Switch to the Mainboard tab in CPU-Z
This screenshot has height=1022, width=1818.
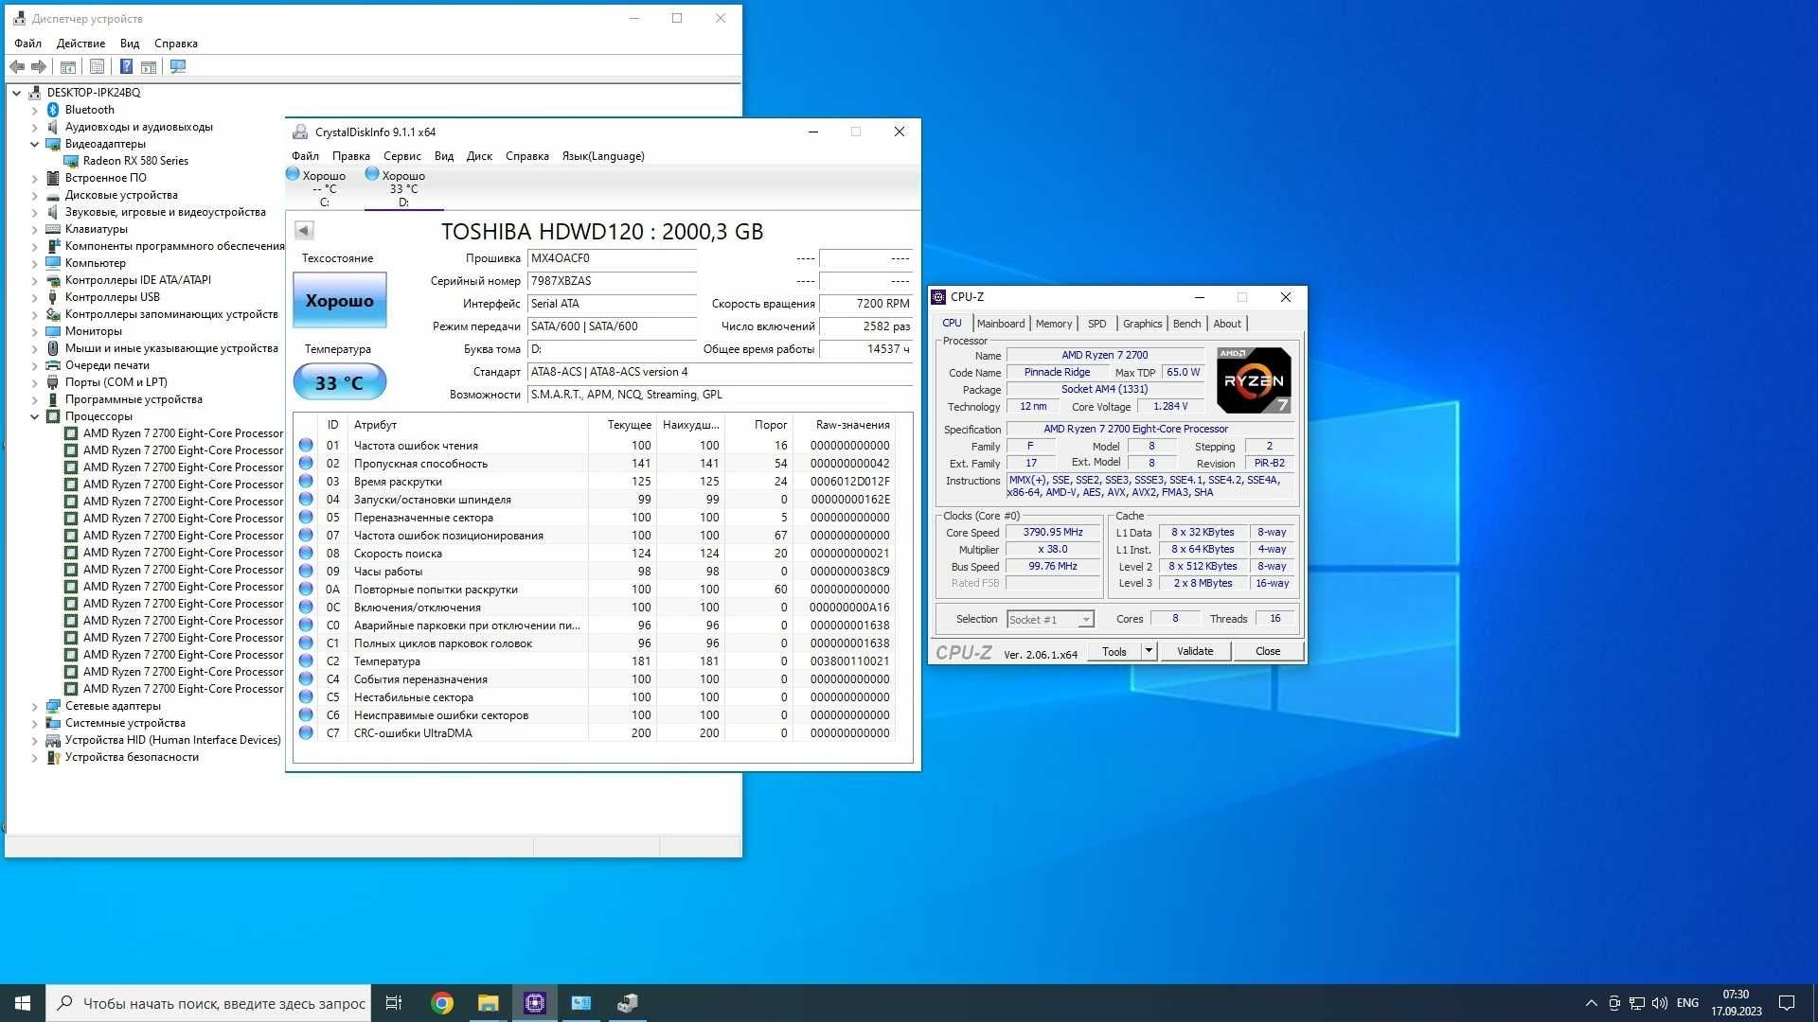click(x=1001, y=324)
